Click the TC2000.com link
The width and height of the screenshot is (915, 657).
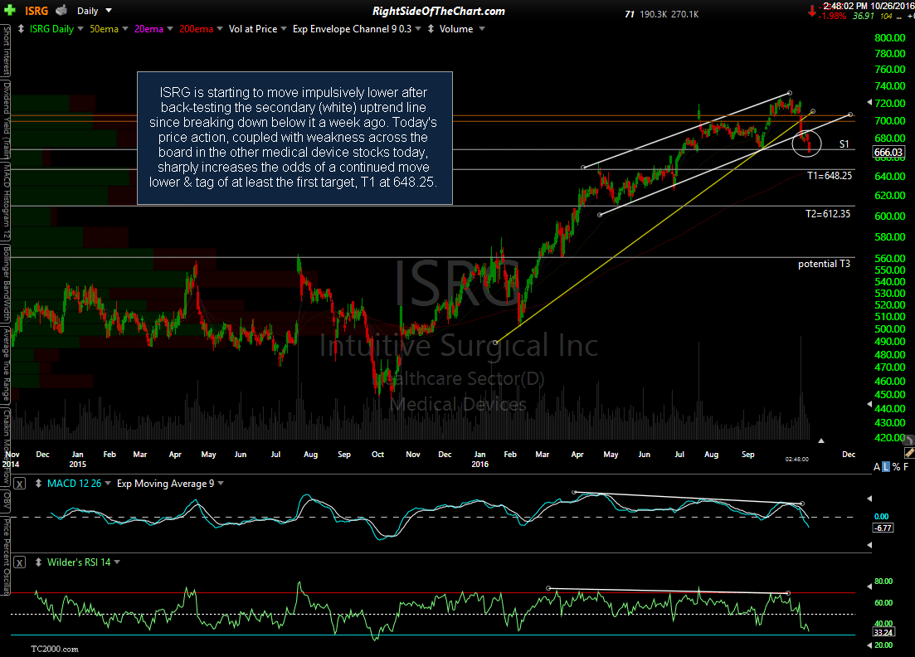pos(54,649)
